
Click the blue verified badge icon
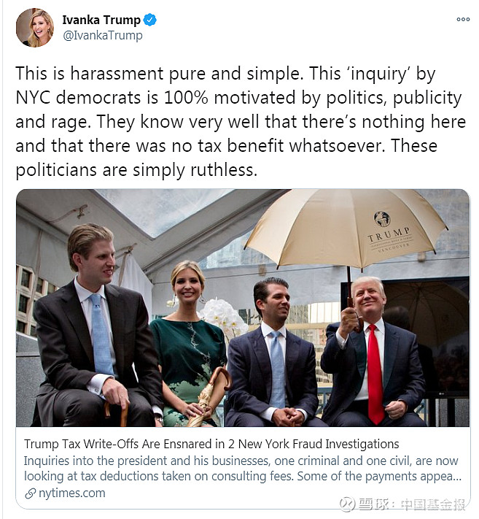tap(149, 20)
